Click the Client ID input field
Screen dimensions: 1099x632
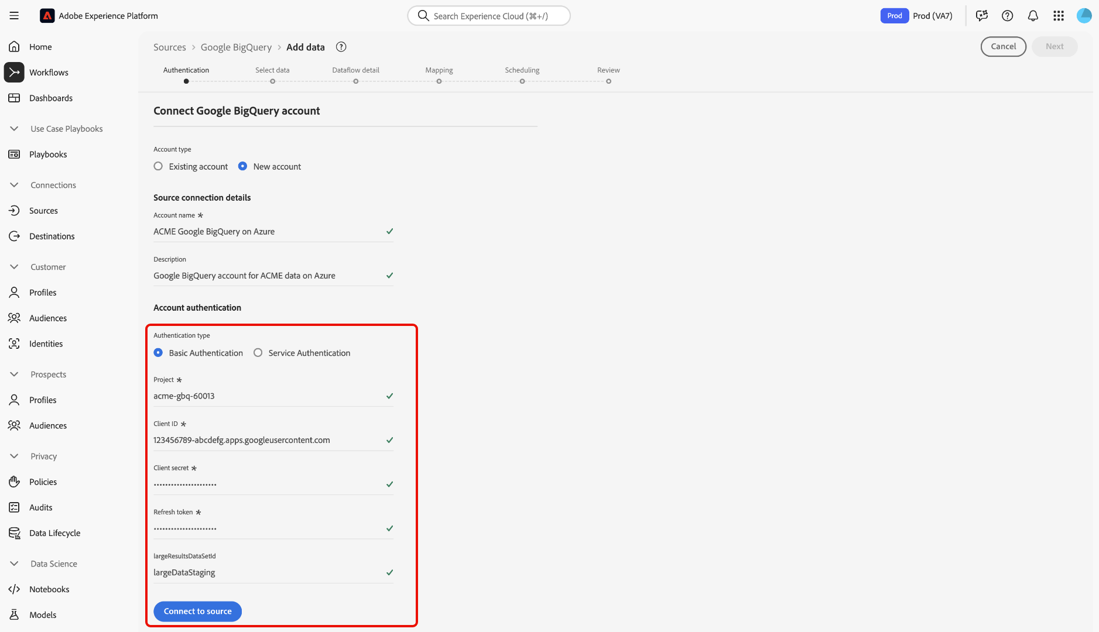273,440
